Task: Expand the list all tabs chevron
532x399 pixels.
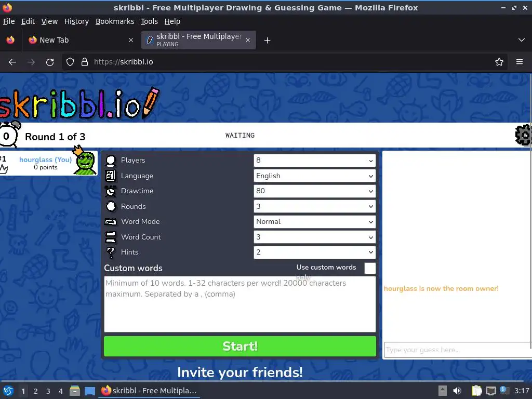Action: [x=522, y=40]
